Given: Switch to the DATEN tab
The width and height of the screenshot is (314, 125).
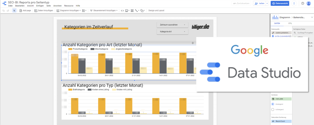Looking at the screenshot, I should pos(277,23).
